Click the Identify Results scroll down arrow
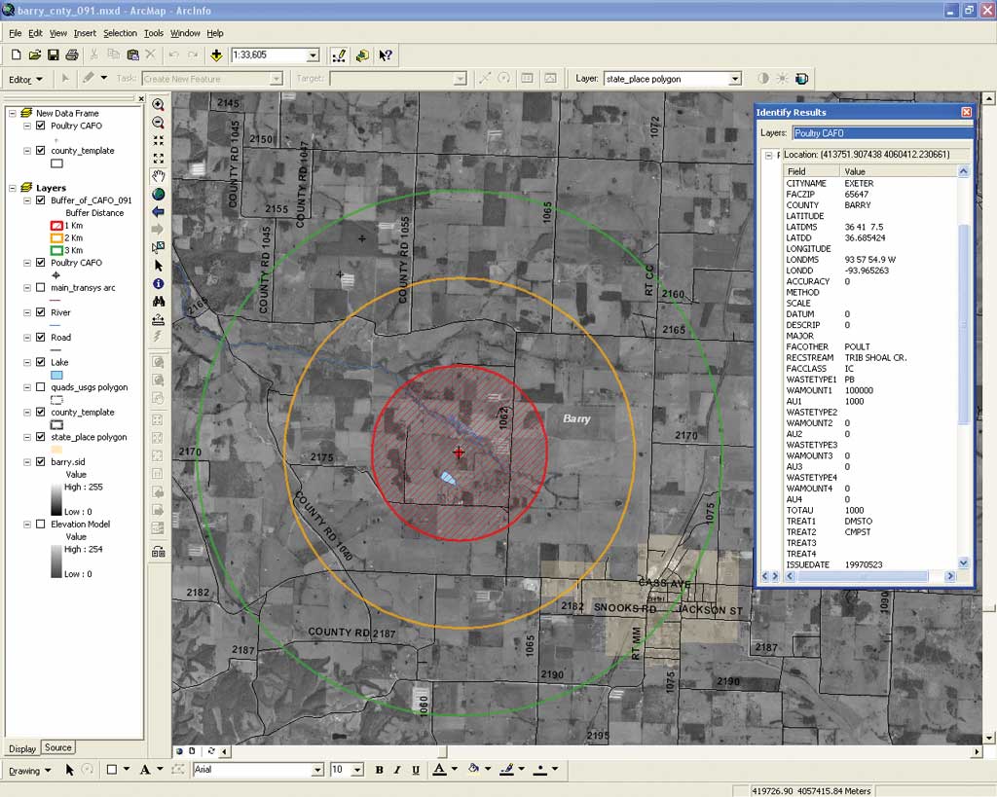Viewport: 997px width, 797px height. (963, 563)
